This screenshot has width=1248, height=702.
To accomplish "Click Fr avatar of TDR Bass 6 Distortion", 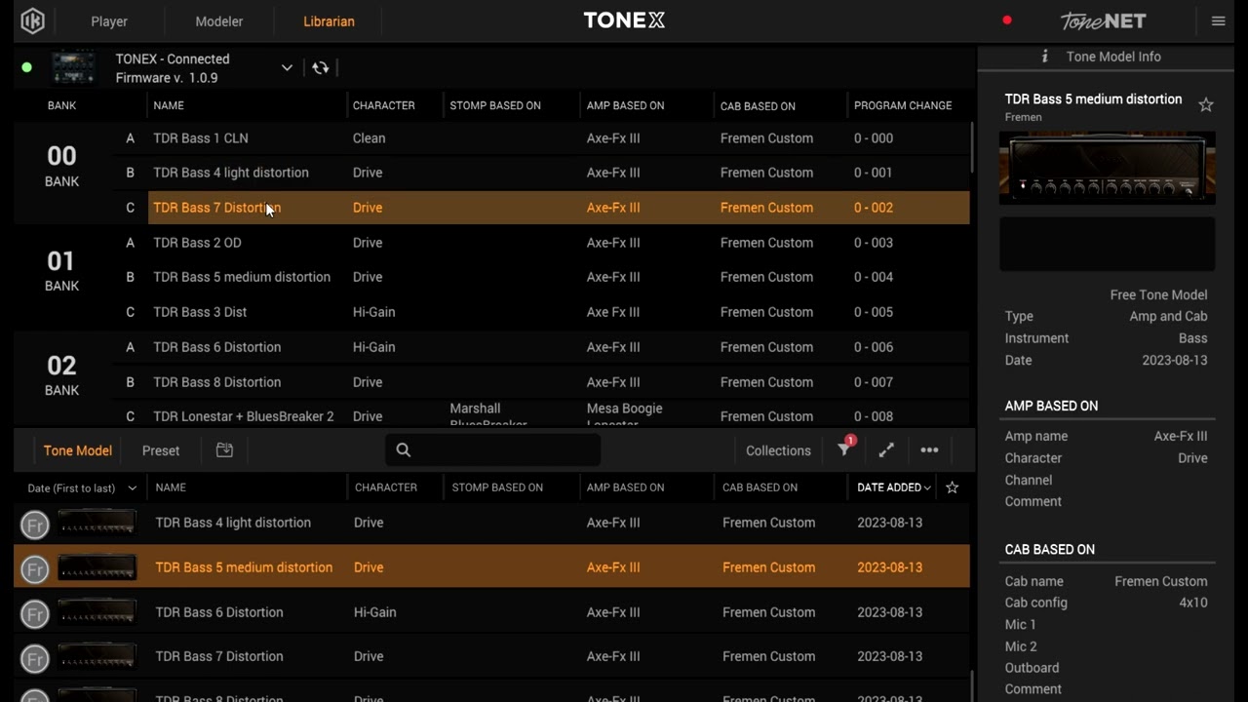I will [x=35, y=613].
